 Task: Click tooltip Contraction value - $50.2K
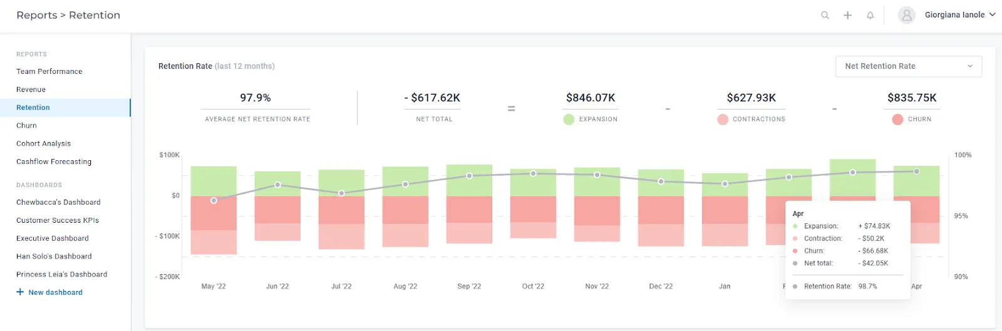pos(871,239)
